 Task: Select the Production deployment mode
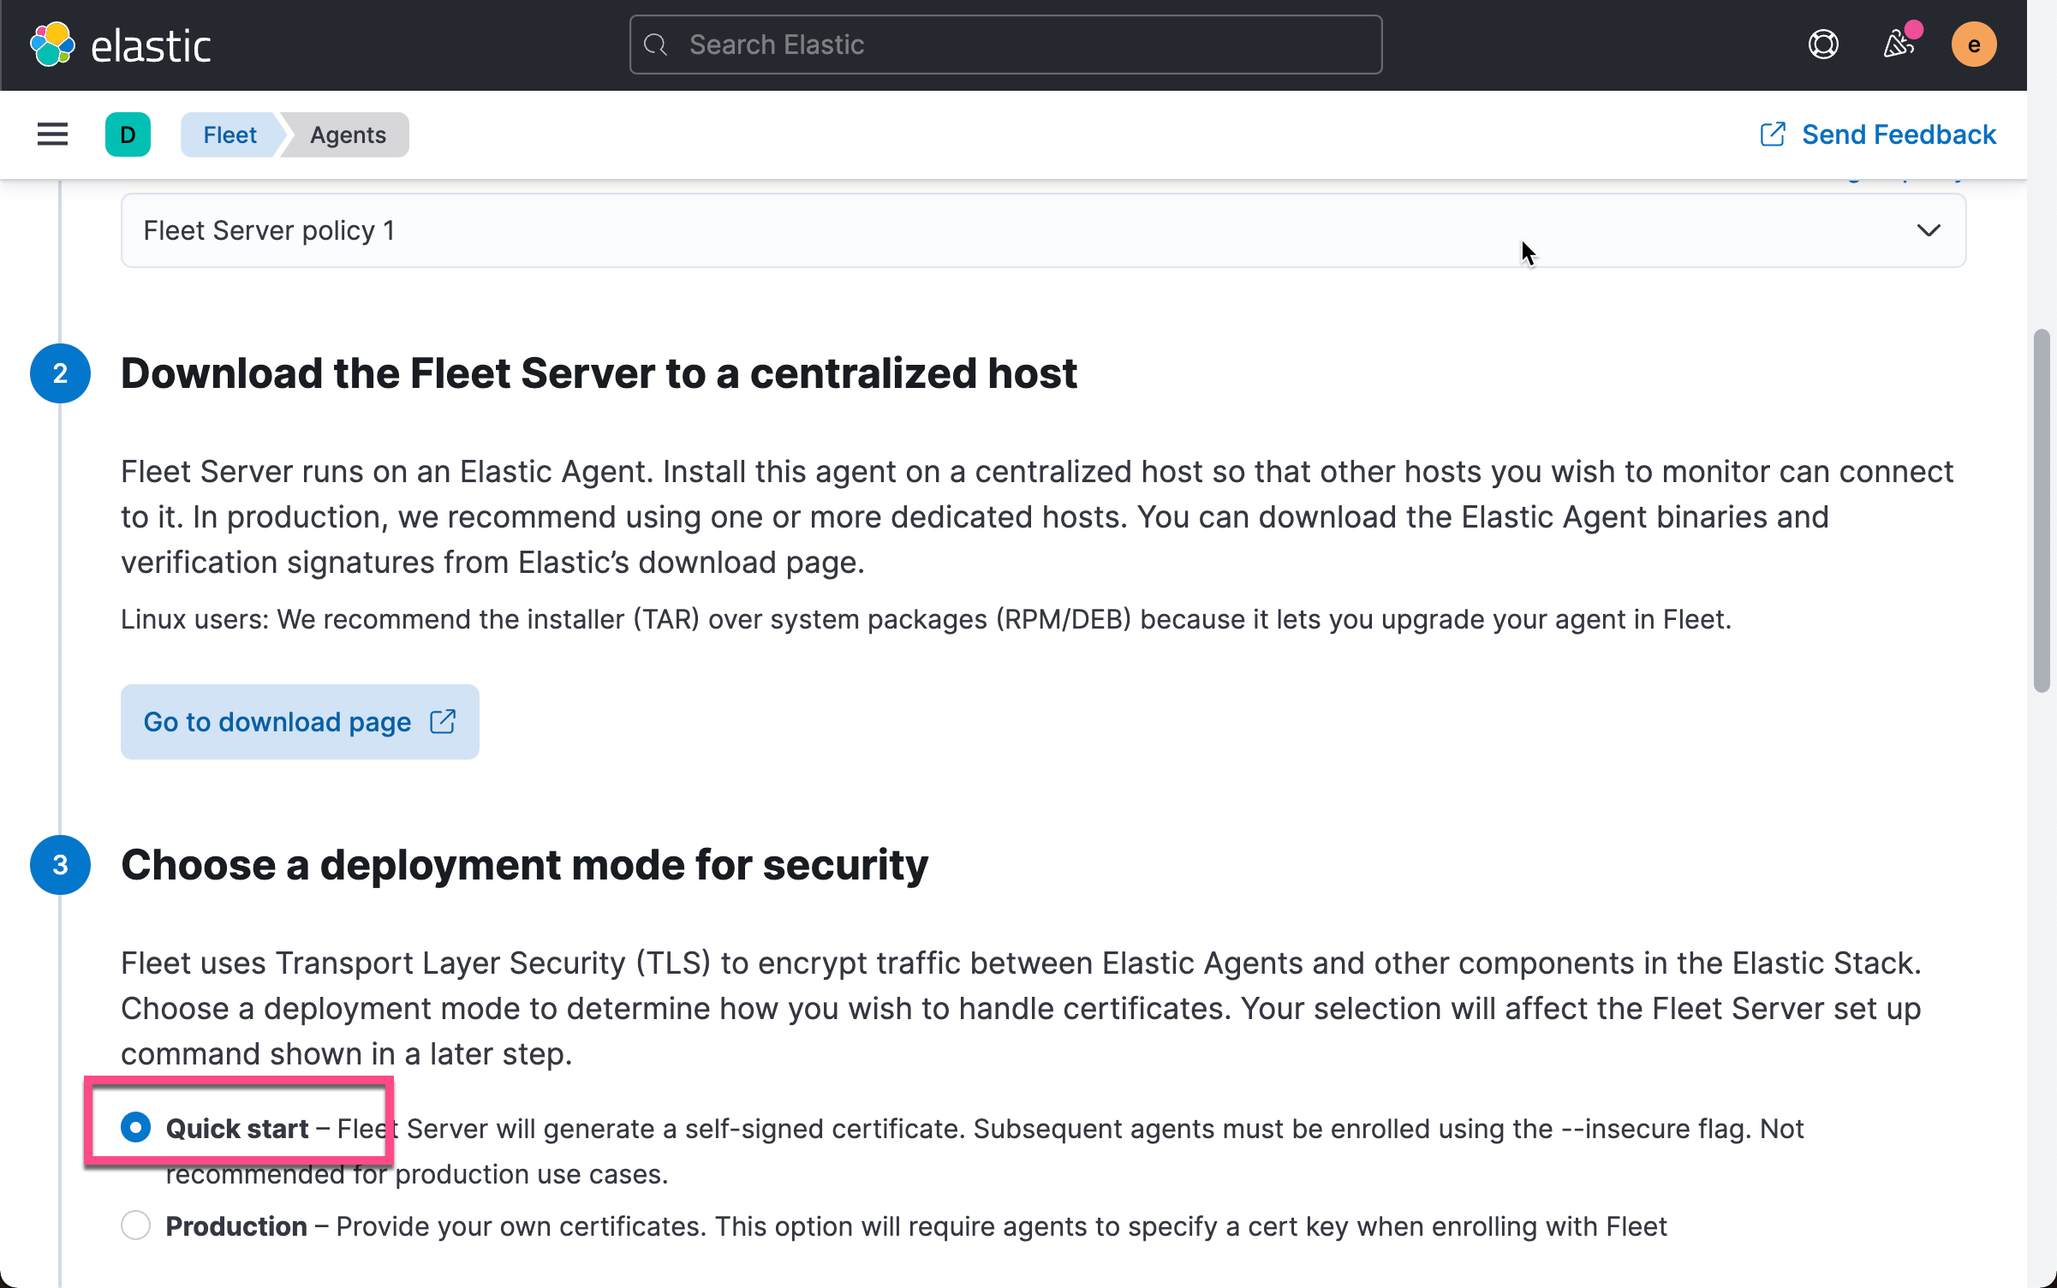pos(136,1225)
